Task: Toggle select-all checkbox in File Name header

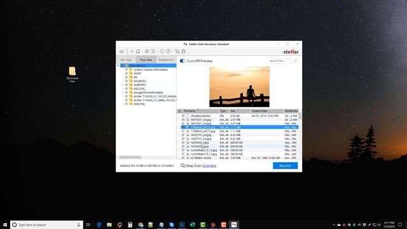Action: (x=179, y=111)
